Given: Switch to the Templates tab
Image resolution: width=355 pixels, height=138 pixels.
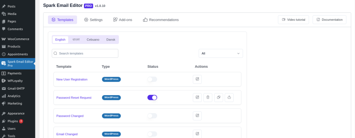Looking at the screenshot, I should coord(62,20).
